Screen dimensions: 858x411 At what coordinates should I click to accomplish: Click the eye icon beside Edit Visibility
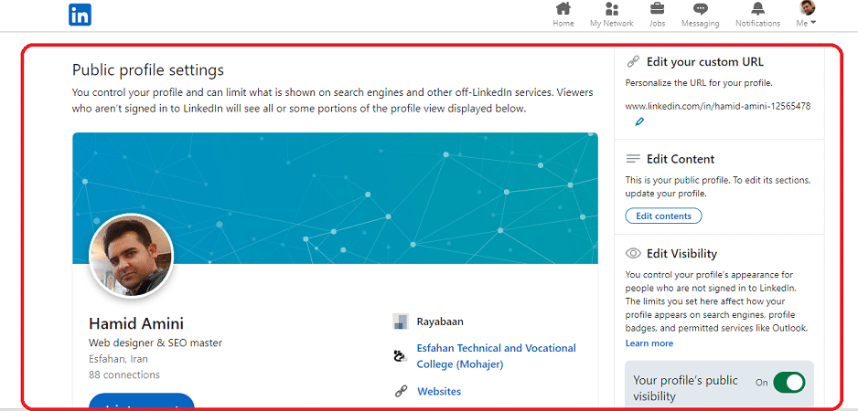633,254
